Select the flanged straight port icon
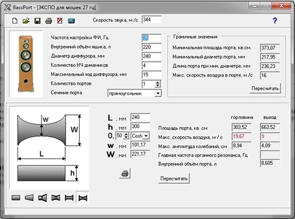Viewport: 295px width, 219px height. (69, 198)
